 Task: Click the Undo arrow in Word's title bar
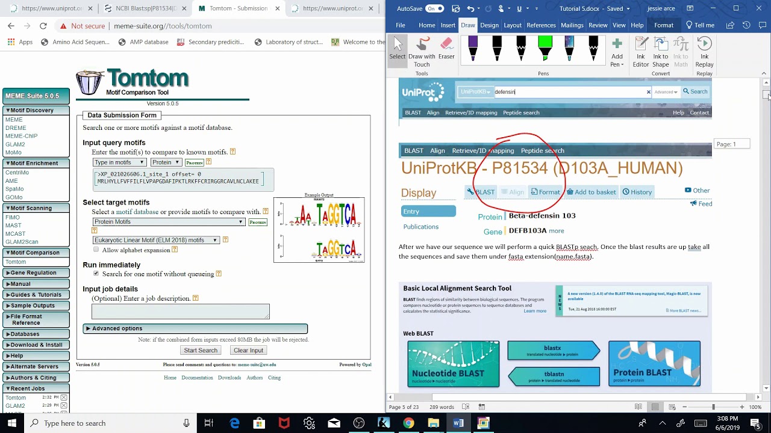pyautogui.click(x=470, y=8)
